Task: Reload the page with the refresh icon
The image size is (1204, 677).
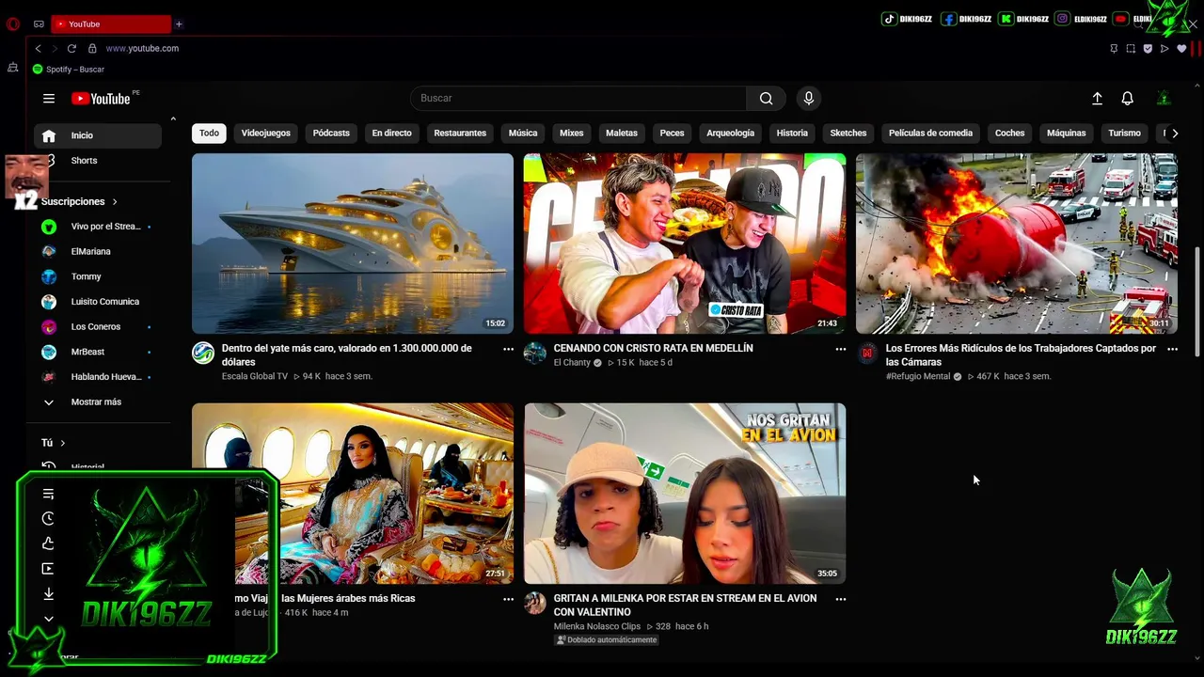Action: [x=71, y=48]
